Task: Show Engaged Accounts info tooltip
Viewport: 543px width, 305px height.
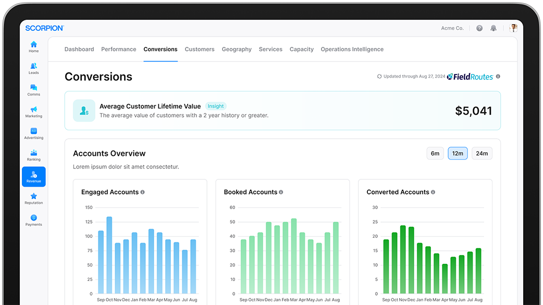Action: pos(142,192)
